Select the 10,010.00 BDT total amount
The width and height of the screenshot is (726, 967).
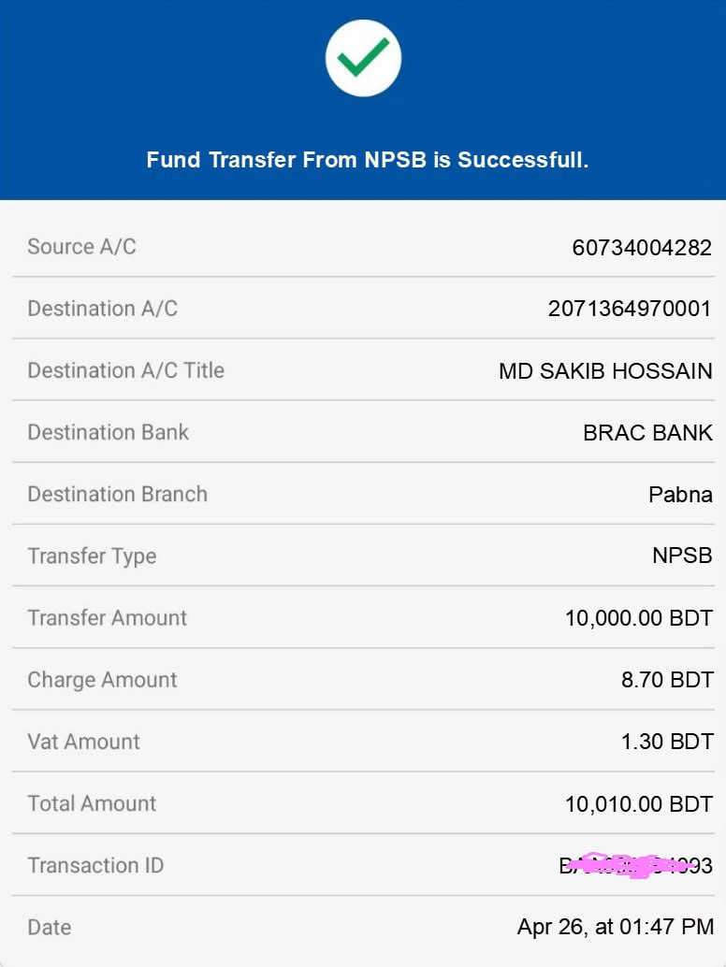(638, 803)
